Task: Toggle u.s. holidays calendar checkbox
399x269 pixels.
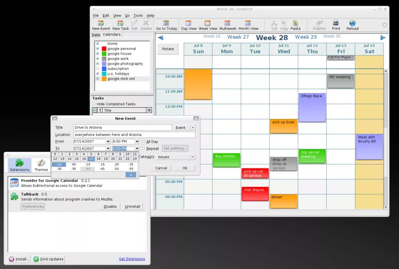Action: point(97,73)
